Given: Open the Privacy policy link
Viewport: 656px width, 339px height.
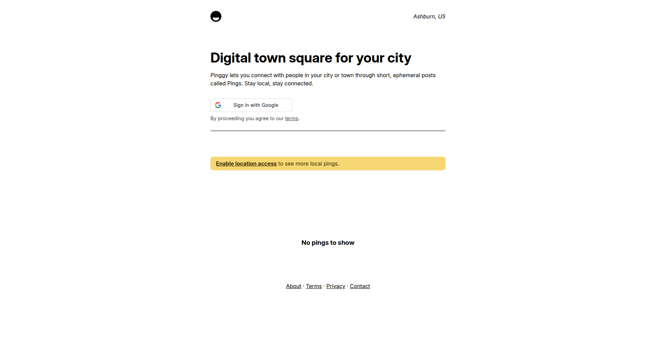Looking at the screenshot, I should pos(336,286).
